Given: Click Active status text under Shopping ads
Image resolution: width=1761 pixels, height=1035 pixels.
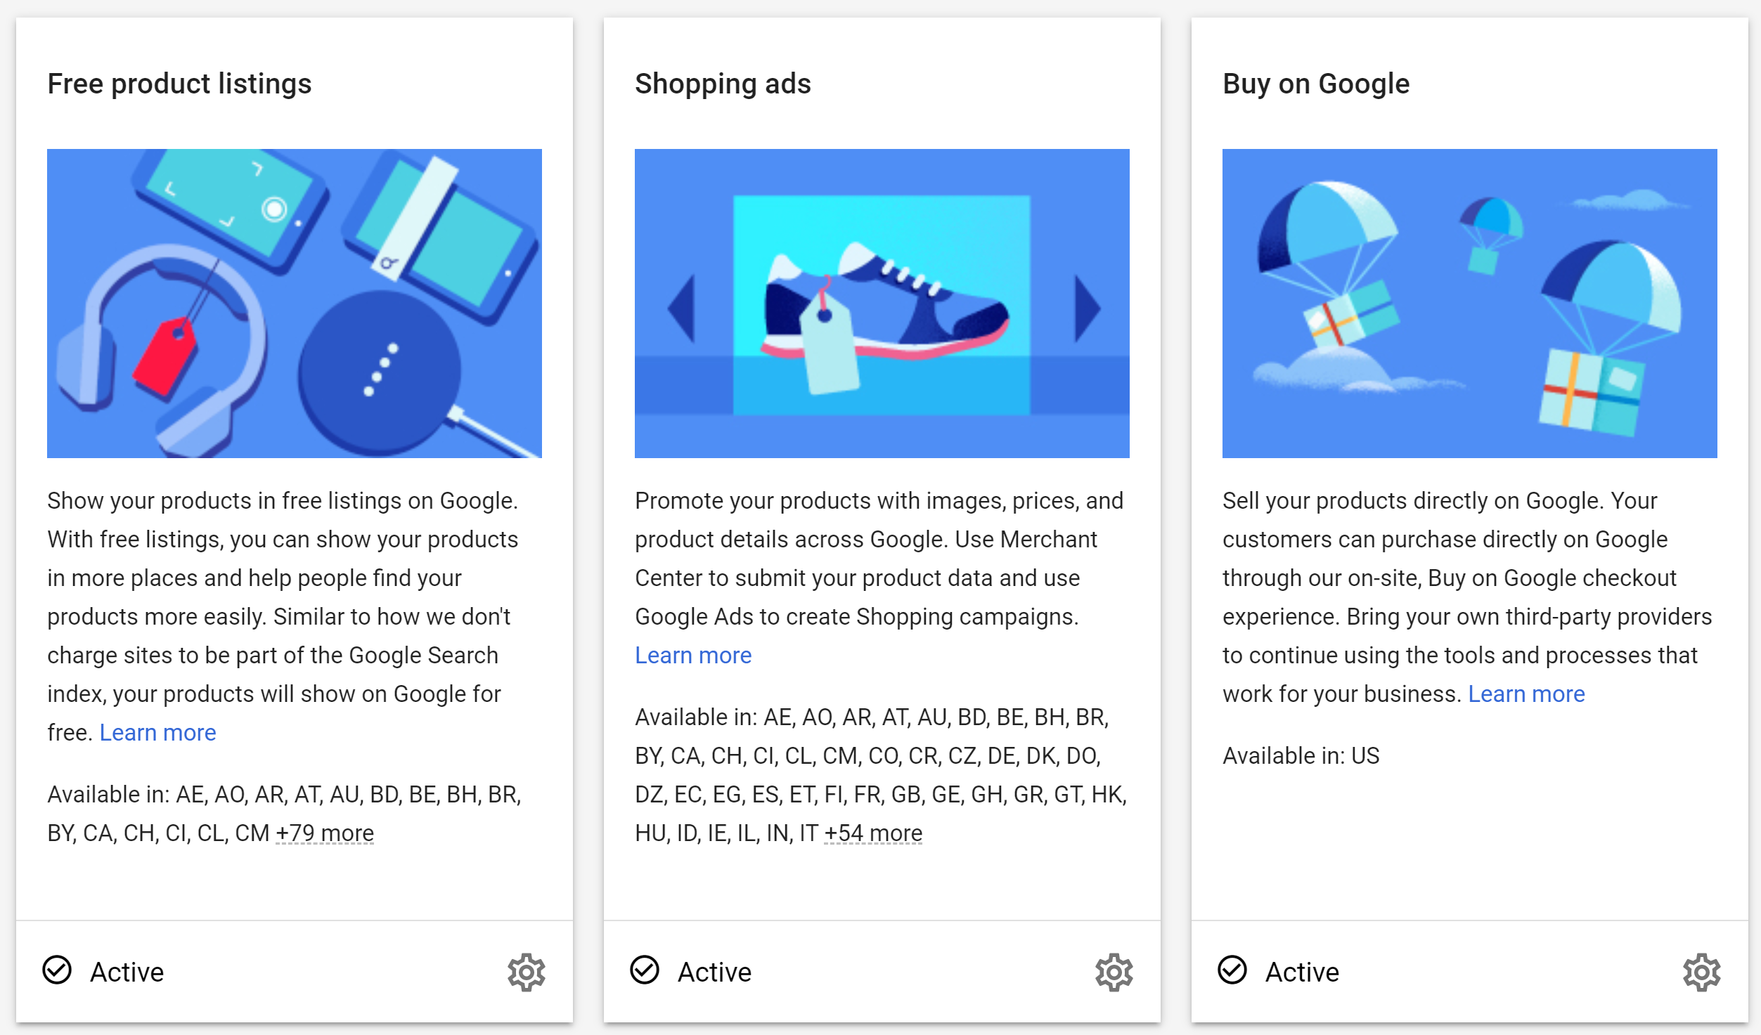Looking at the screenshot, I should (714, 972).
